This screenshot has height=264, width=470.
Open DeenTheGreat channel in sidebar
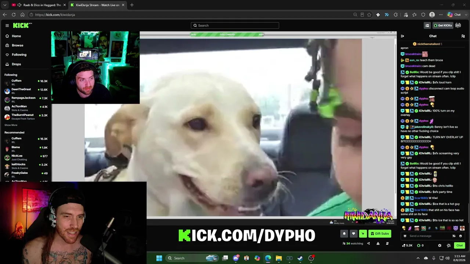click(26, 90)
